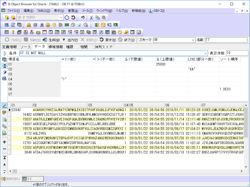Image resolution: width=250 pixels, height=187 pixels.
Task: Toggle the column list icon beside 項目名
Action: point(4,59)
